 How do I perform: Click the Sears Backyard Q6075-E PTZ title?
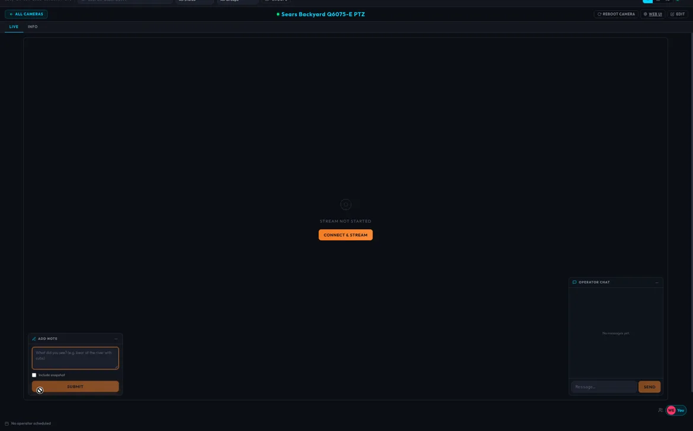click(x=323, y=14)
